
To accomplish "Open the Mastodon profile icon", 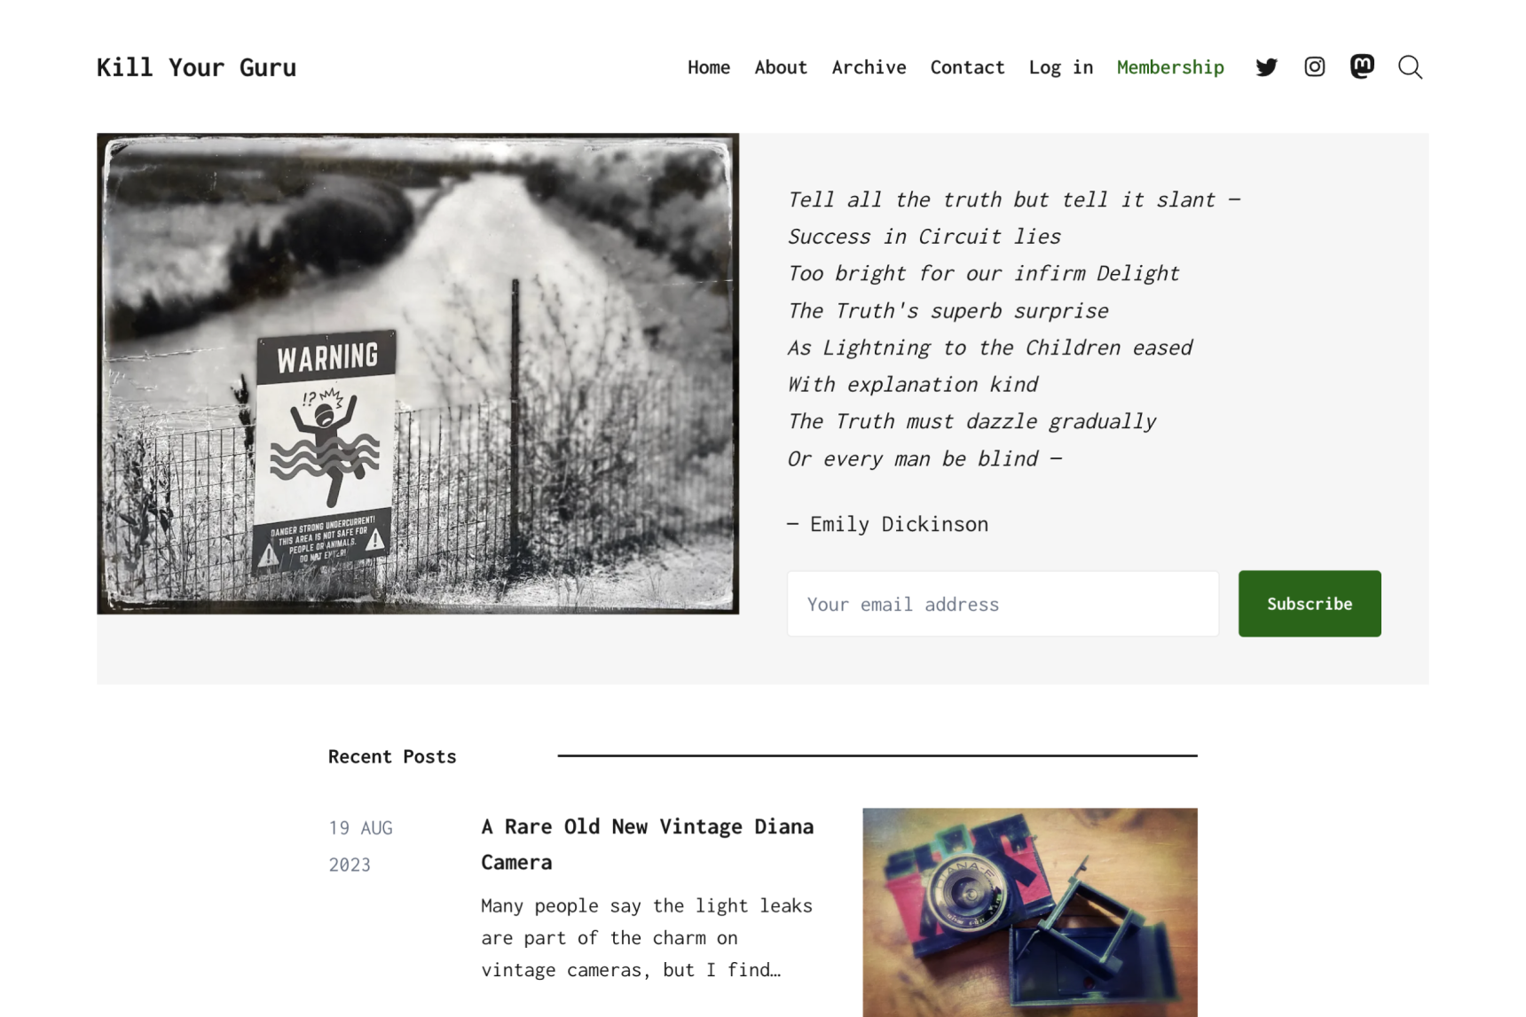I will [1362, 66].
